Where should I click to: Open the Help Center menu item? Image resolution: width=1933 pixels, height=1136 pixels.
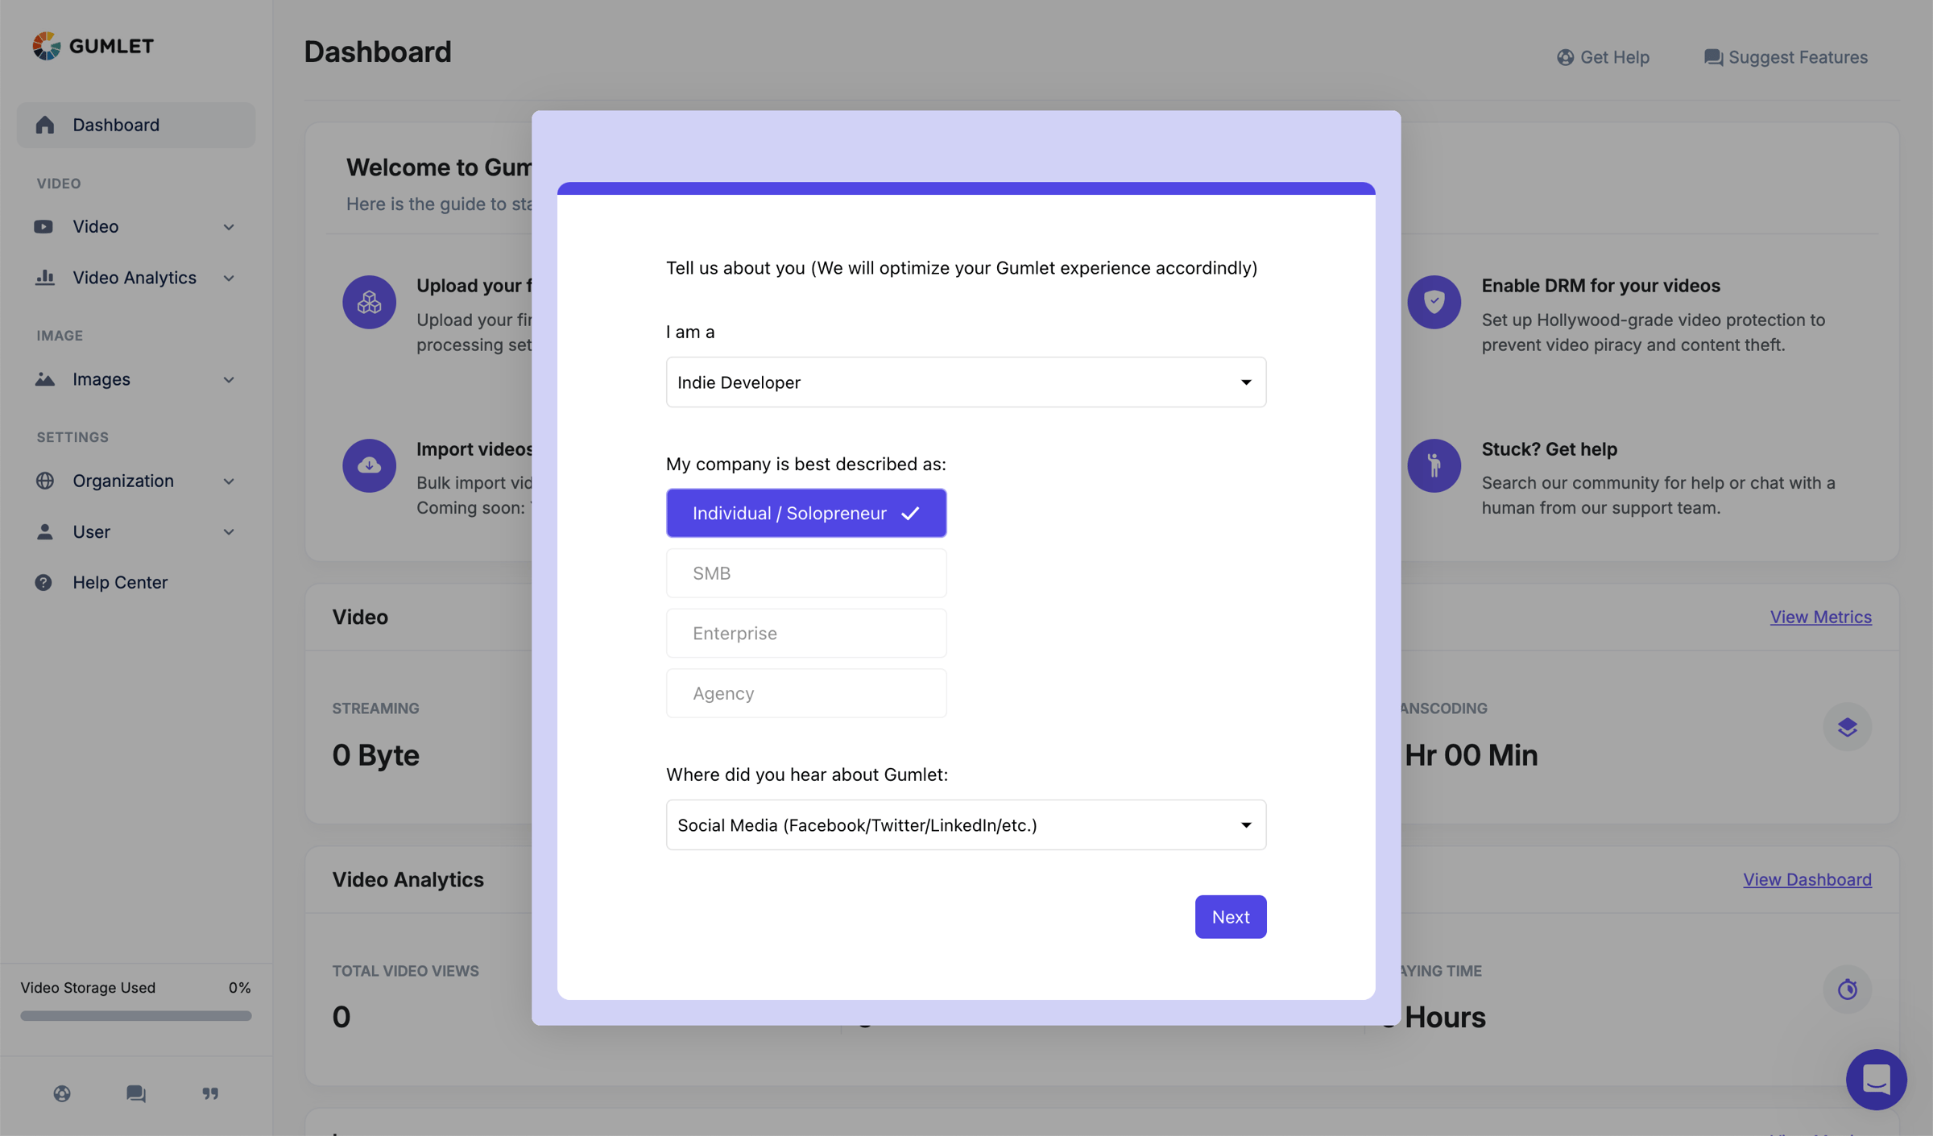click(x=136, y=582)
